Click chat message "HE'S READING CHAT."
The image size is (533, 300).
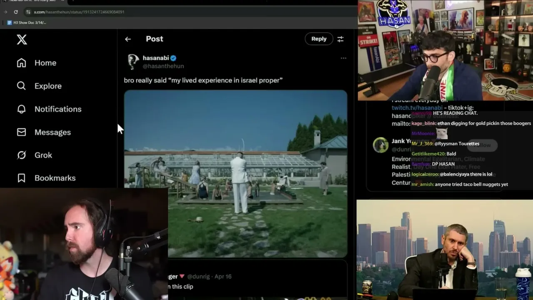coord(455,113)
